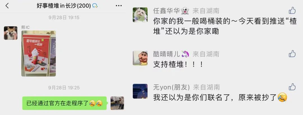The image size is (303, 115).
Task: Like the comment by 酷晴晴儿
Action: pyautogui.click(x=292, y=54)
